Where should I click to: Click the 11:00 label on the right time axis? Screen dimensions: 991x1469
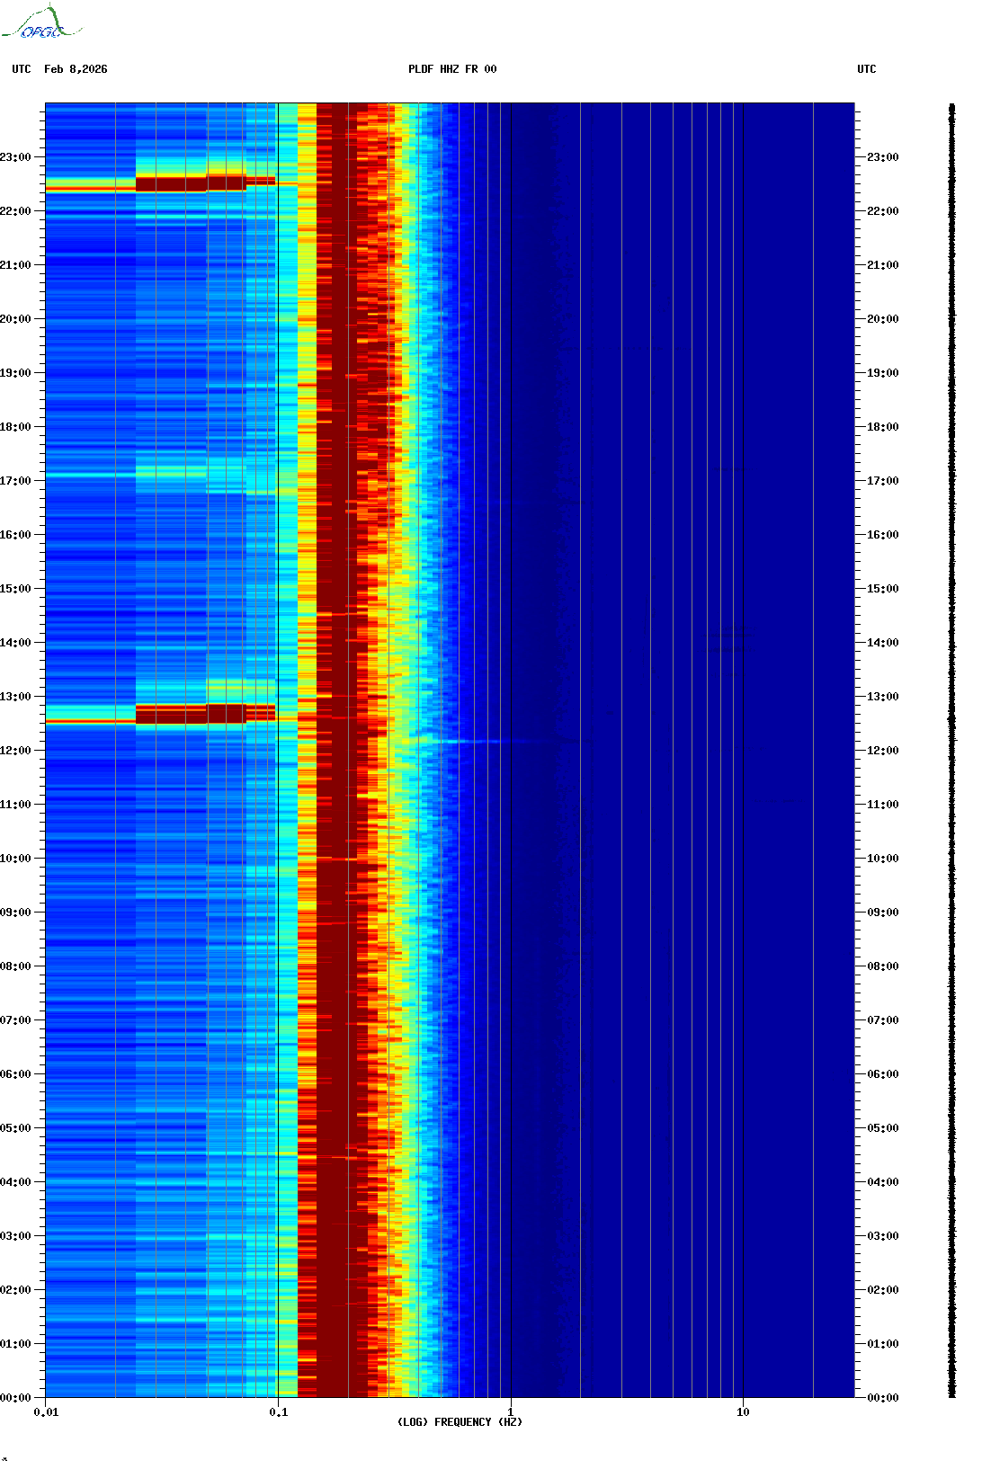pyautogui.click(x=883, y=805)
